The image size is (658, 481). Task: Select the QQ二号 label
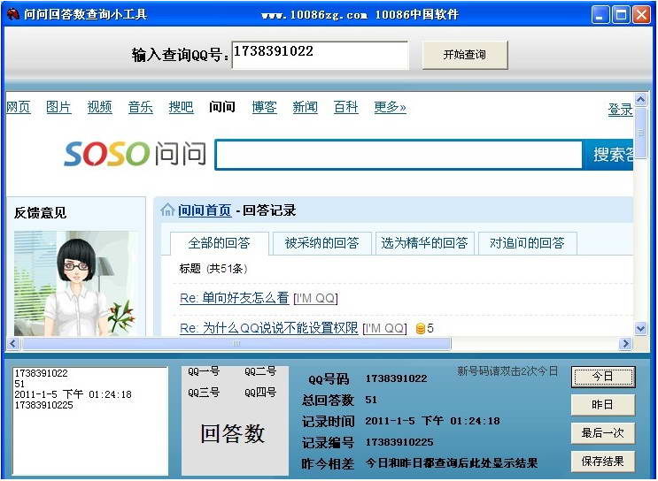tap(260, 371)
